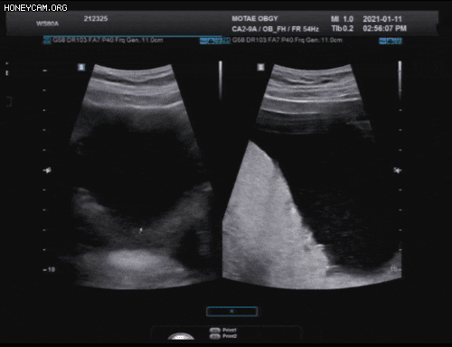
Task: Click the right pane grayscale bar
Action: pyautogui.click(x=400, y=80)
